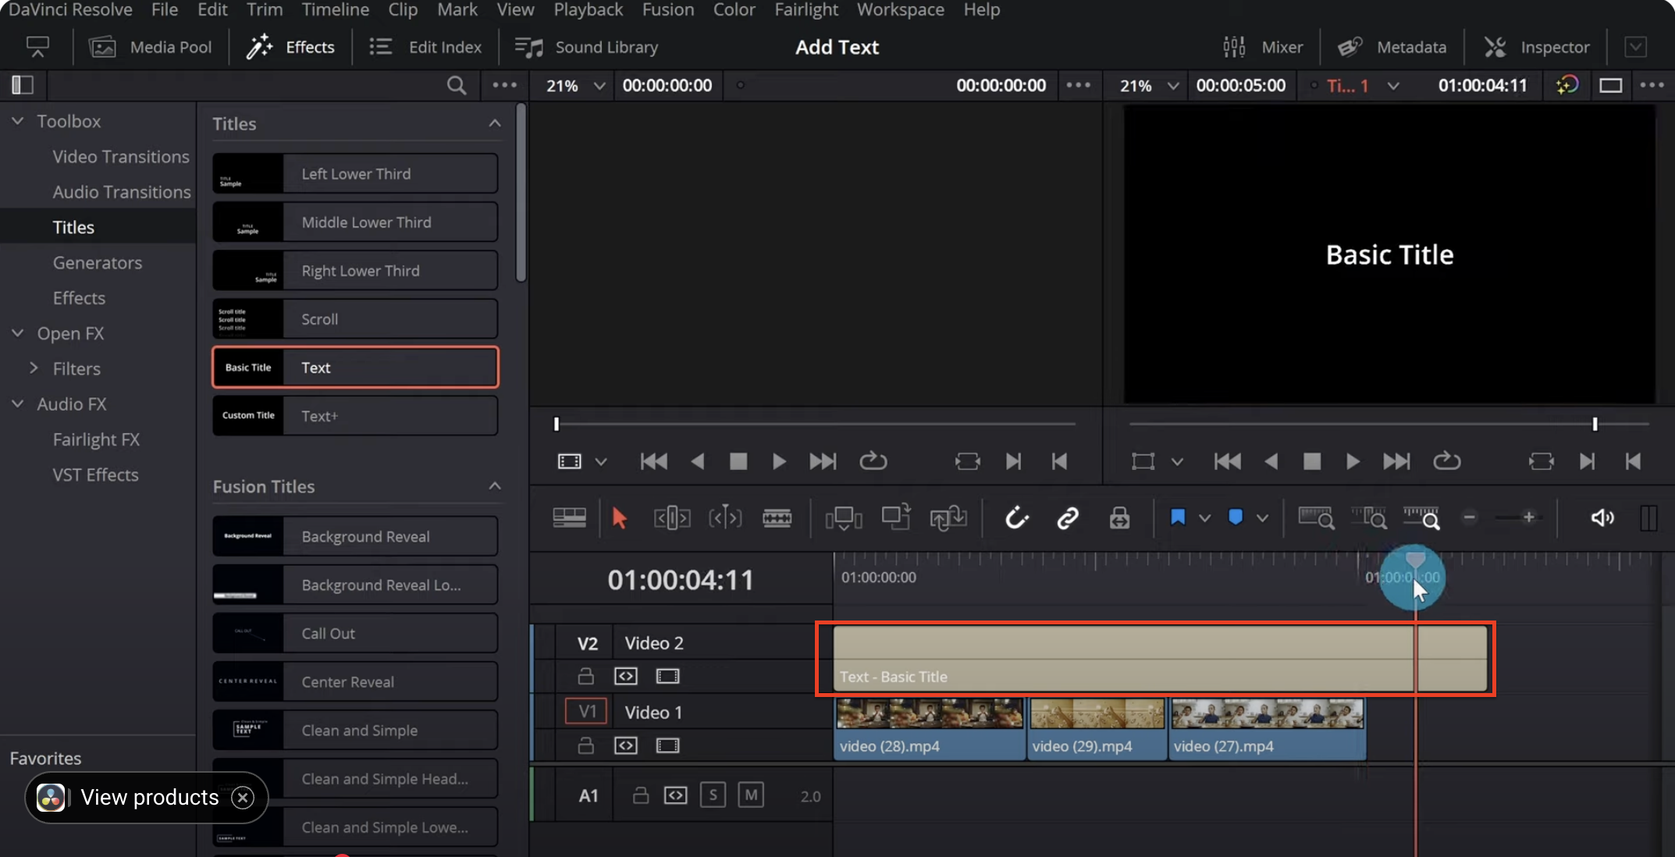Click the blue Marker icon
Image resolution: width=1675 pixels, height=857 pixels.
tap(1236, 517)
